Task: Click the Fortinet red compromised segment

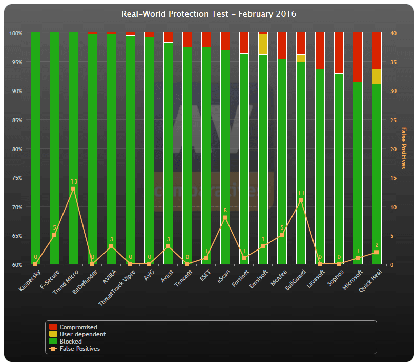Action: [244, 43]
